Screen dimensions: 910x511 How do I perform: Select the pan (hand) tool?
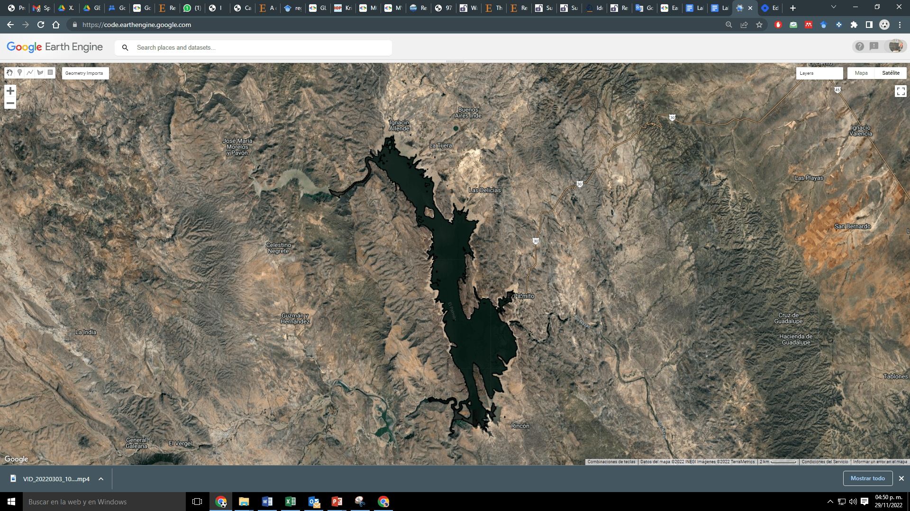[9, 72]
